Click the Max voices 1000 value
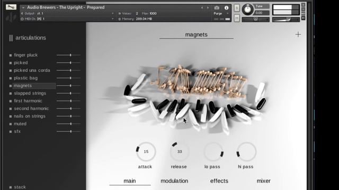The height and width of the screenshot is (190, 339). click(x=153, y=13)
